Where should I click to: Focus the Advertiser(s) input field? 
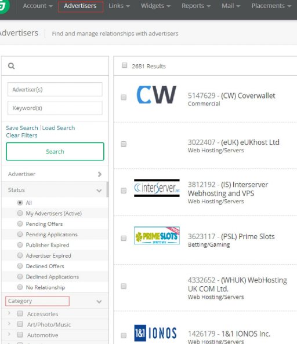coord(55,89)
